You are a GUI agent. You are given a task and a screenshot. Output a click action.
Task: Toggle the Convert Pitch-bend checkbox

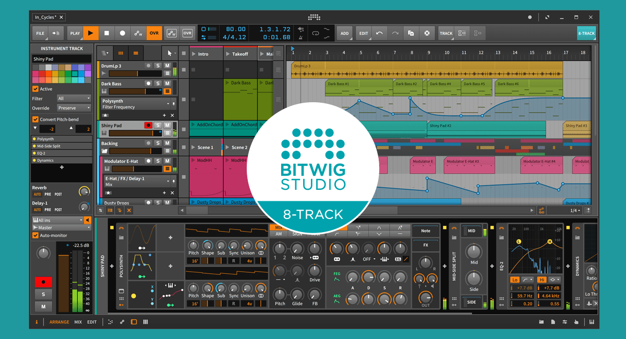click(x=35, y=119)
